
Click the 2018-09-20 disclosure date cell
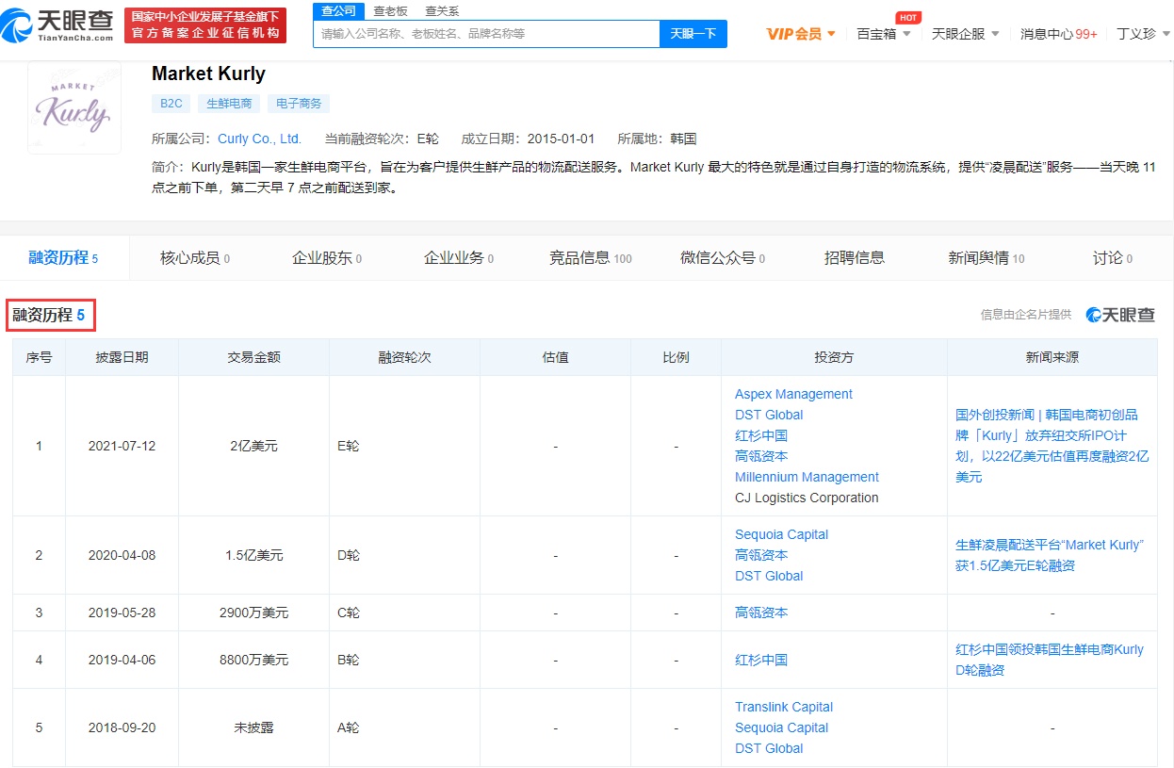pyautogui.click(x=122, y=727)
